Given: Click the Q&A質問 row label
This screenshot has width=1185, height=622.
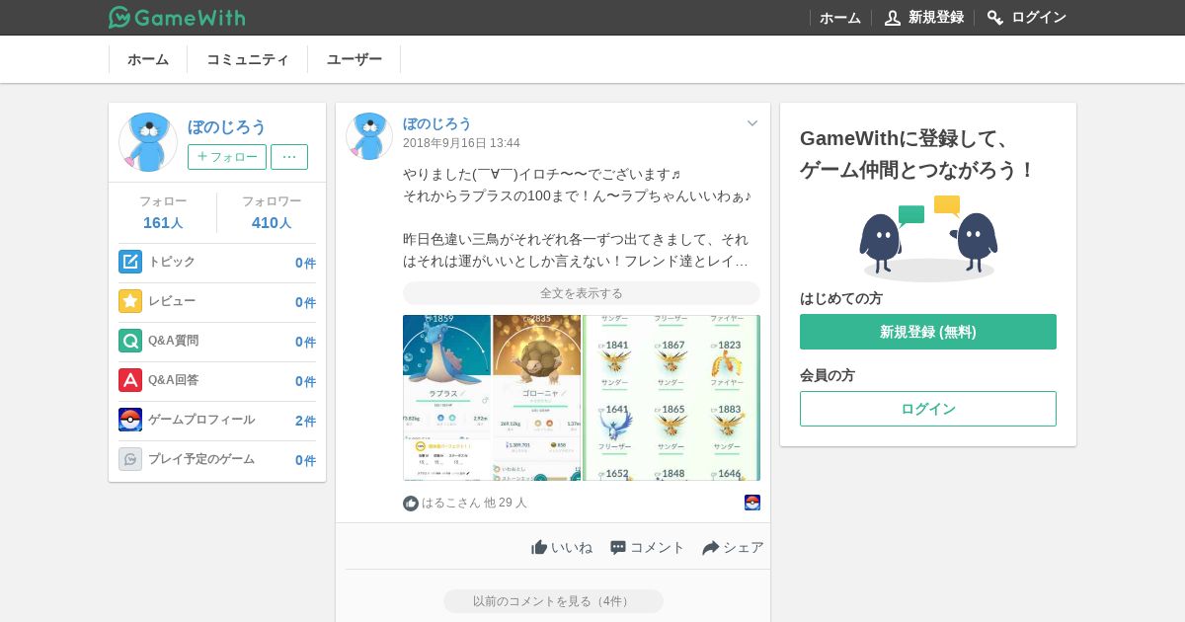Looking at the screenshot, I should tap(174, 341).
